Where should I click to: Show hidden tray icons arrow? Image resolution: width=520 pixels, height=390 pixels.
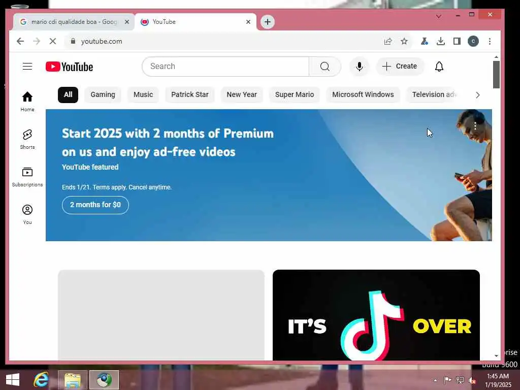tap(435, 380)
